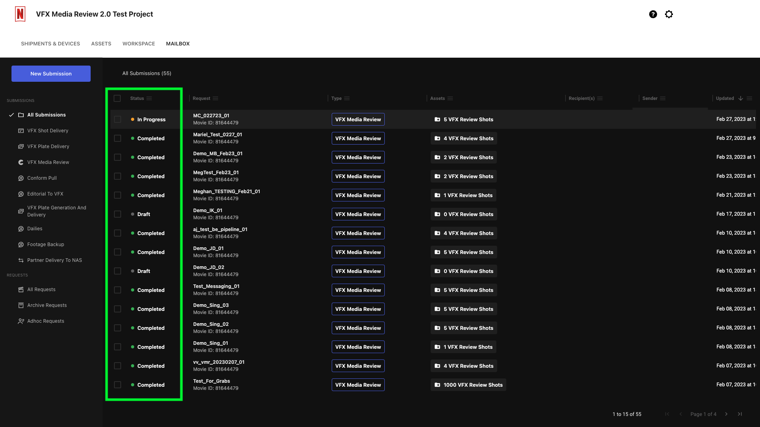Click VFX Plate Generation And Delivery icon
Screen dimensions: 760x427
pyautogui.click(x=21, y=211)
